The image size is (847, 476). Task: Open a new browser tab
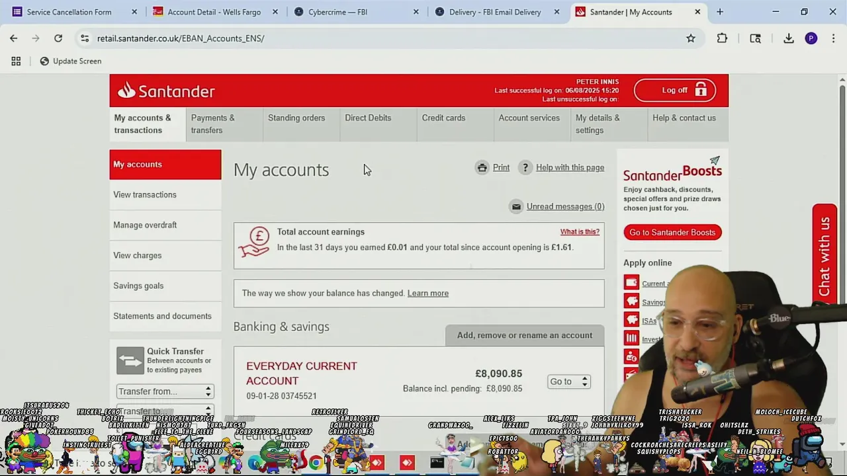click(720, 12)
